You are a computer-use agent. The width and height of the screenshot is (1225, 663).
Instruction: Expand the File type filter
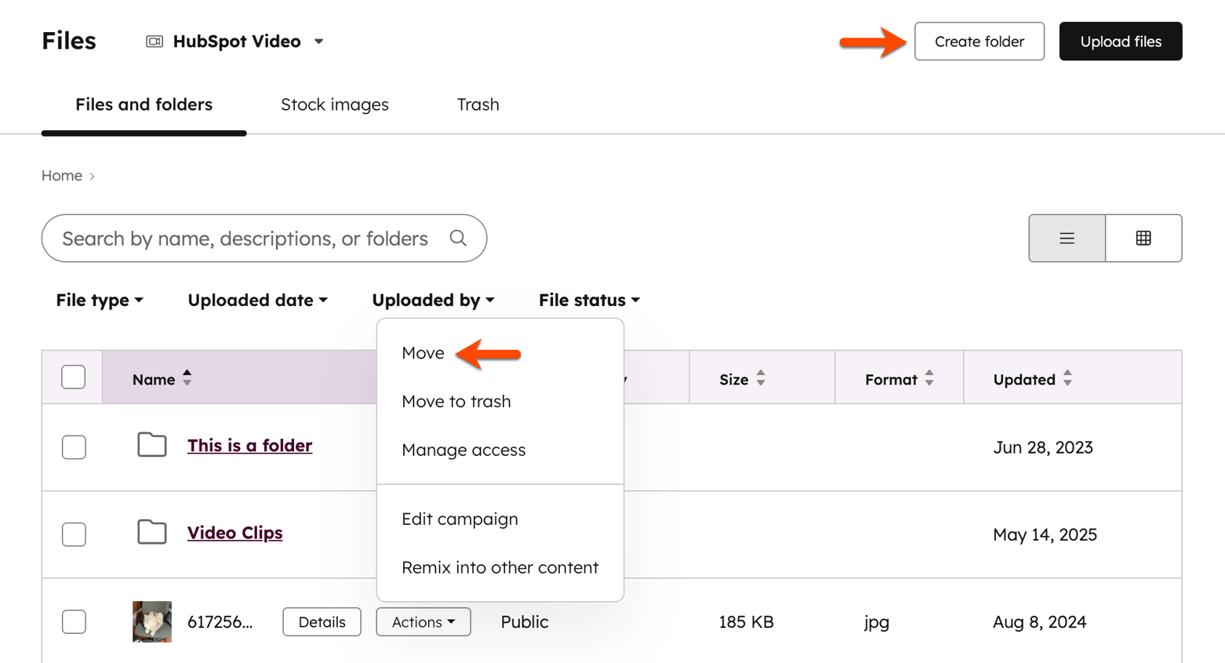pos(100,300)
